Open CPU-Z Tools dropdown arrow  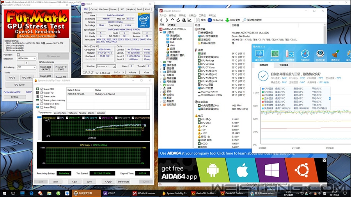click(x=124, y=72)
